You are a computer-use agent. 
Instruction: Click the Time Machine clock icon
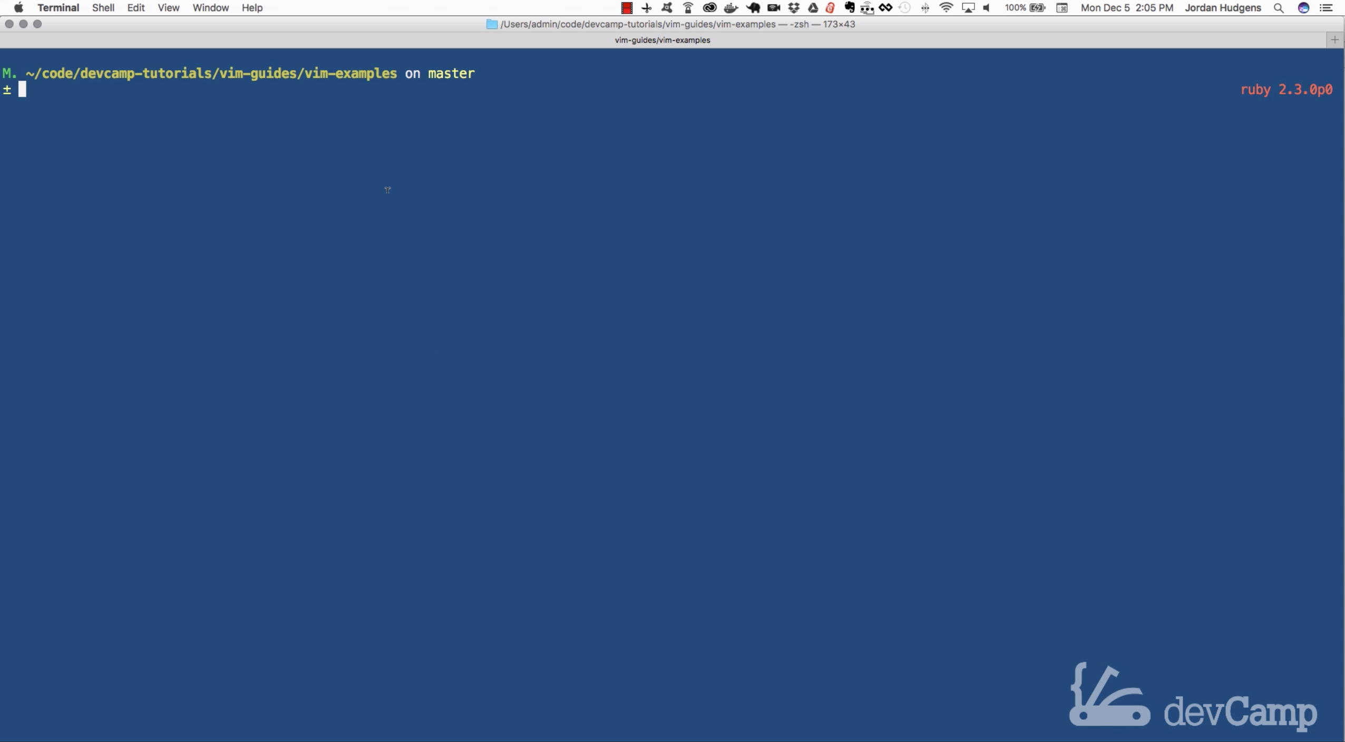(905, 8)
